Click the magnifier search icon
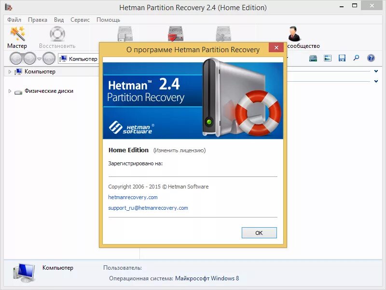The image size is (386, 290). click(x=356, y=58)
